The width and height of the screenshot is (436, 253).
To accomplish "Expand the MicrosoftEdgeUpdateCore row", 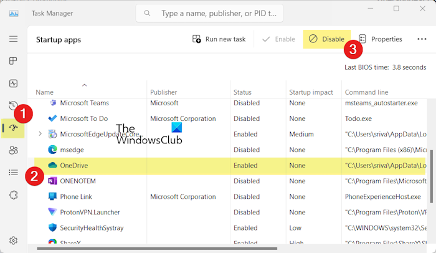I will pos(40,134).
